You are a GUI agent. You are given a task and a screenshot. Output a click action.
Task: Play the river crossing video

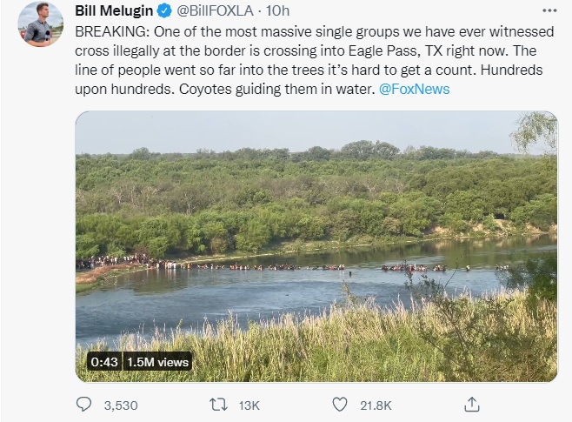tap(316, 246)
